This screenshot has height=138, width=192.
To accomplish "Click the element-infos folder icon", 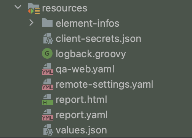I will (47, 22).
